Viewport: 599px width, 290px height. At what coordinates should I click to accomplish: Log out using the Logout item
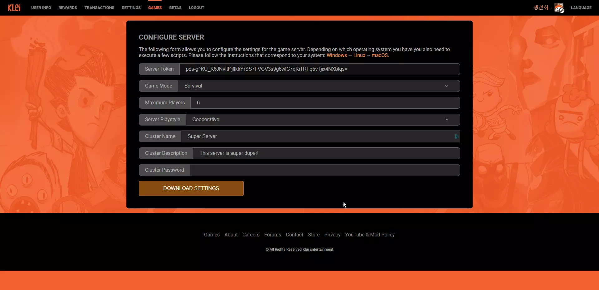pyautogui.click(x=197, y=8)
